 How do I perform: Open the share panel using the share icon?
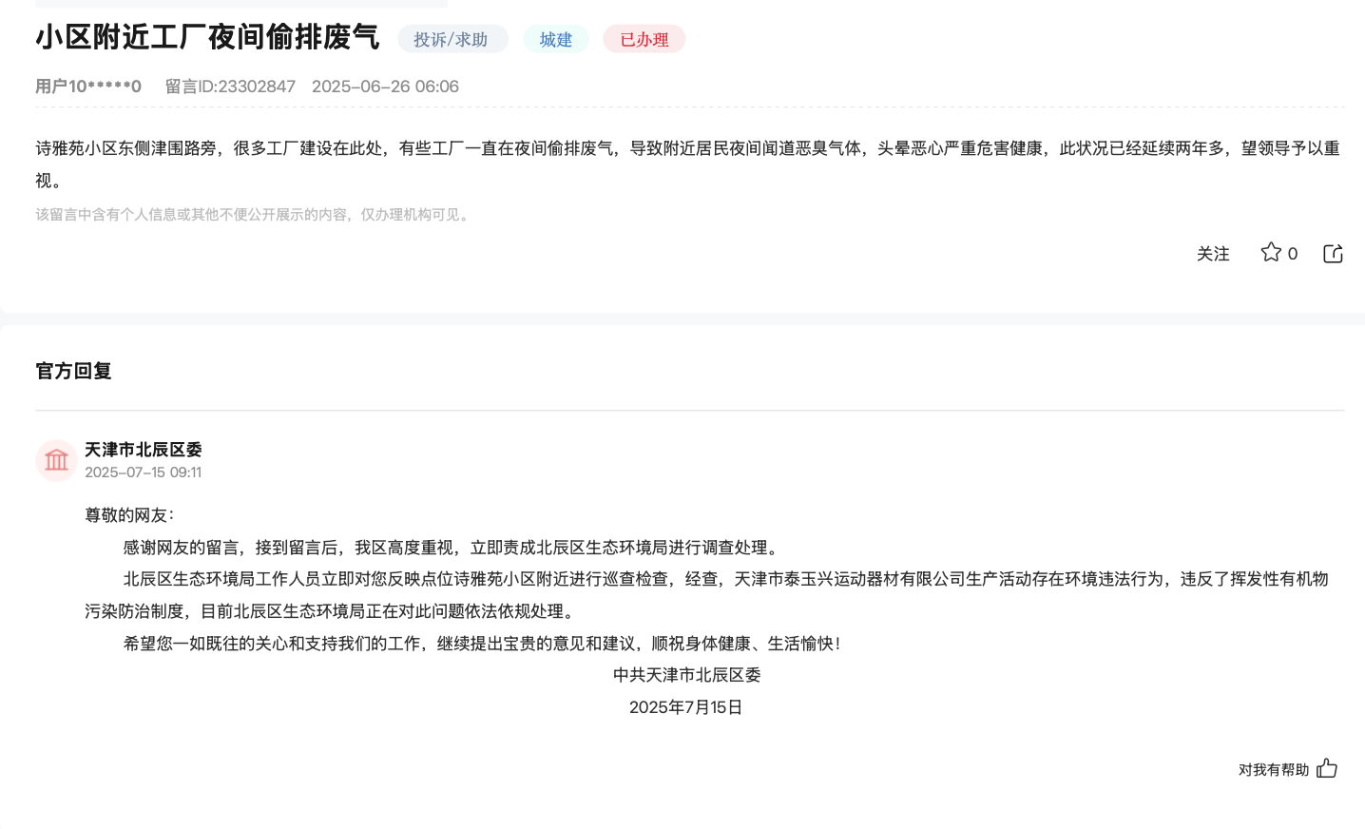1332,253
